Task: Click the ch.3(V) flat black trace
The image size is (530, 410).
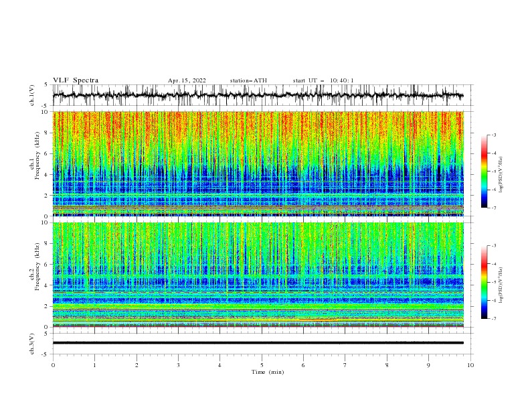Action: 258,343
